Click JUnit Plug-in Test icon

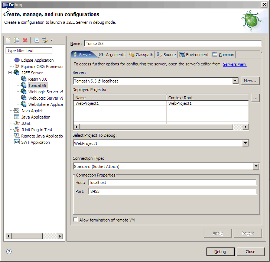pyautogui.click(x=17, y=129)
